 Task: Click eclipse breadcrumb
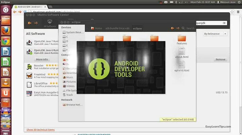(137, 28)
